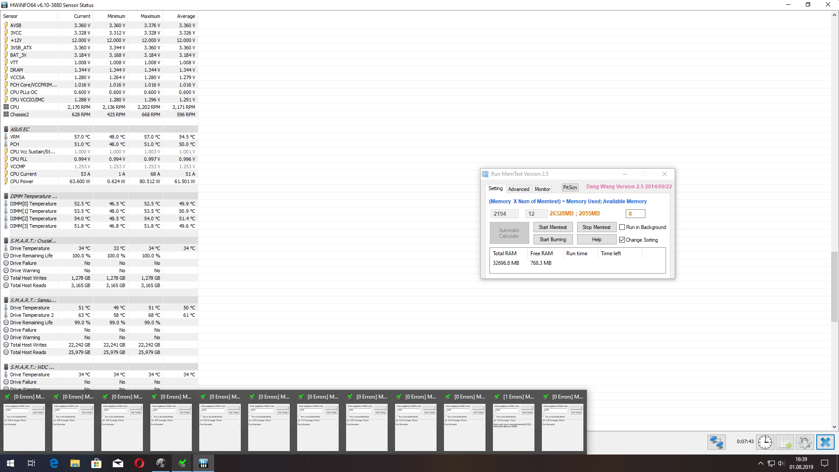Open Microsoft Edge from the taskbar
The image size is (839, 472).
[x=54, y=463]
